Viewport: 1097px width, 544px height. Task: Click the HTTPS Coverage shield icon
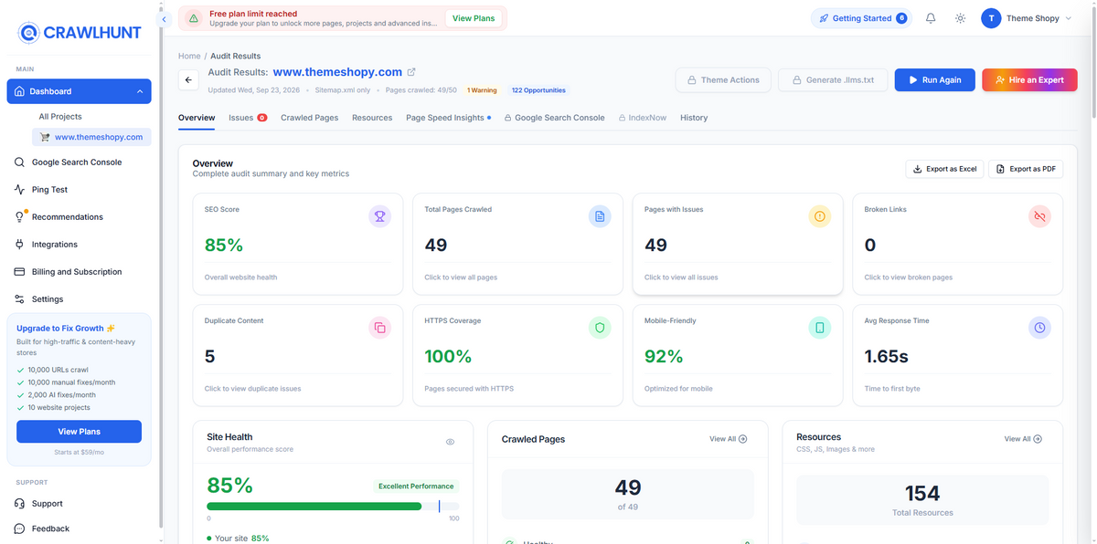600,328
